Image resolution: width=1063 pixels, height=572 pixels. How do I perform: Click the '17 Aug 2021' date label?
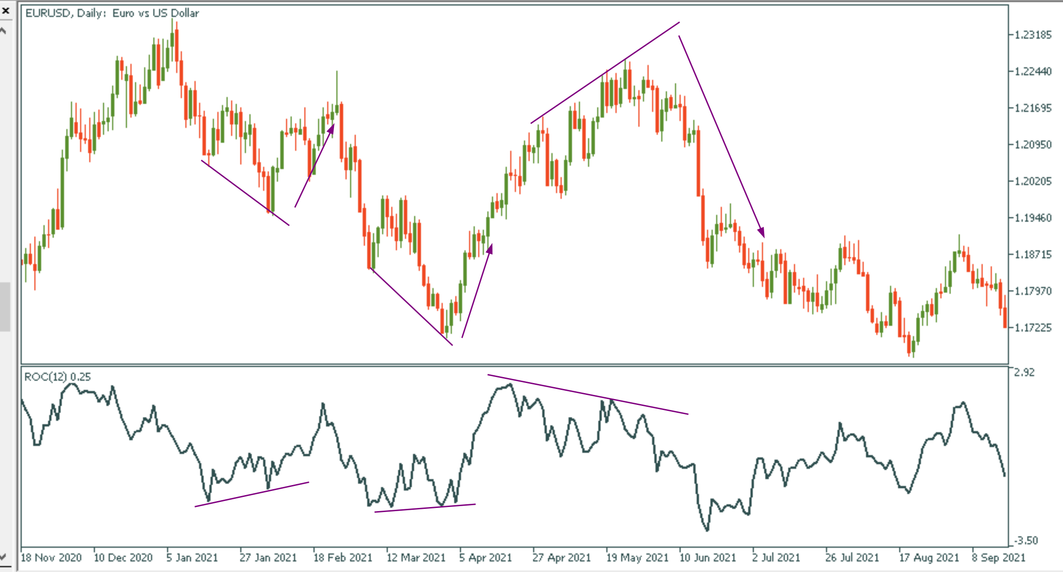pos(929,557)
